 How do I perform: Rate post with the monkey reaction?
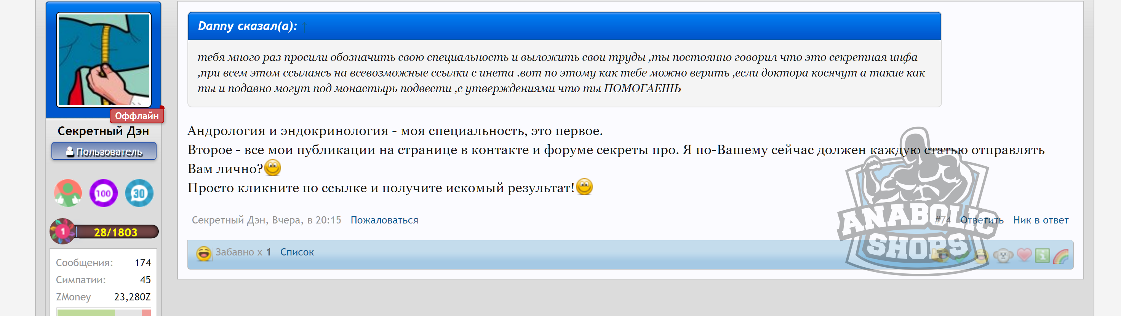point(1003,255)
